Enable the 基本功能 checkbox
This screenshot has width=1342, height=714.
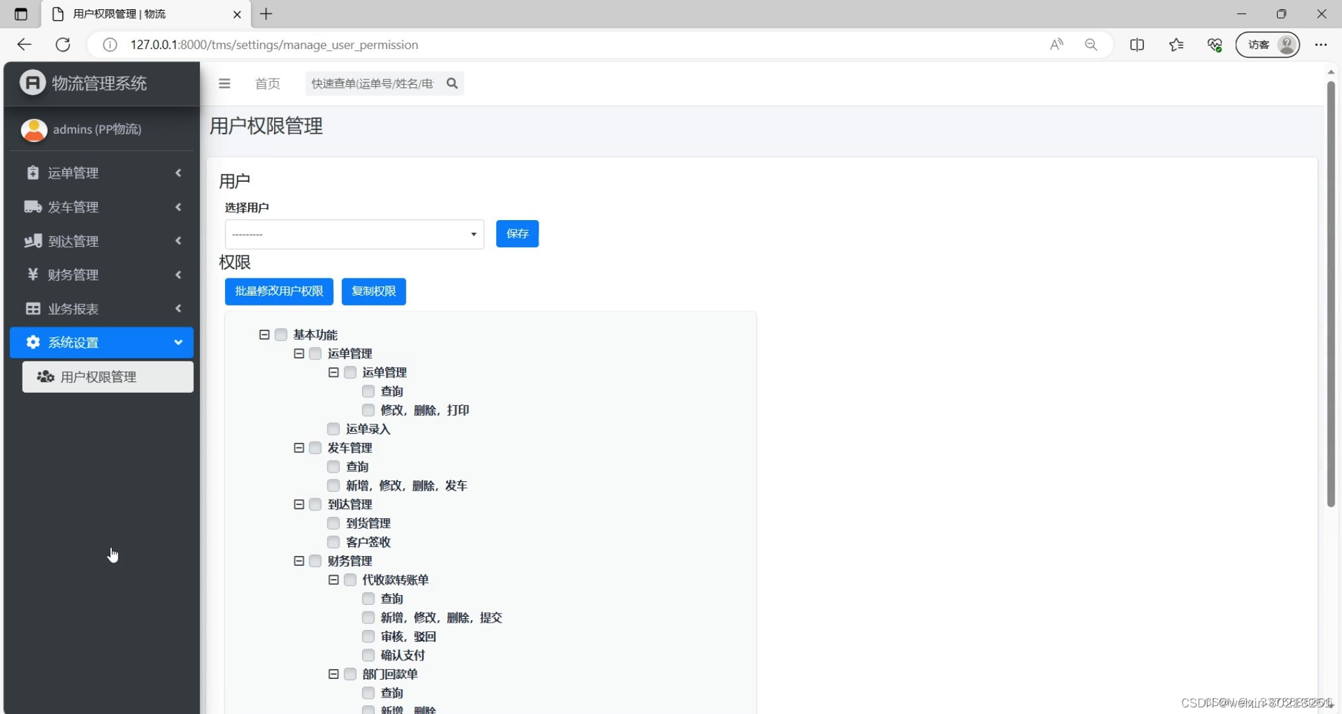[281, 335]
